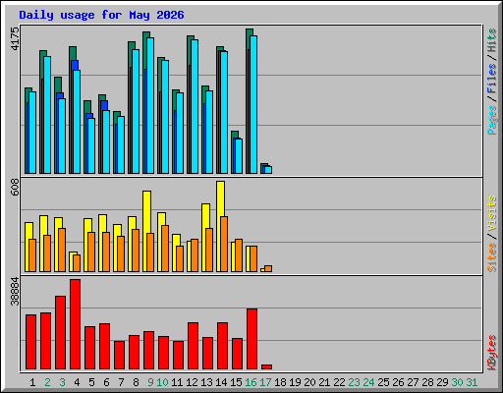Click day 18 on the date axis
Screen dimensions: 503x393
click(x=280, y=382)
